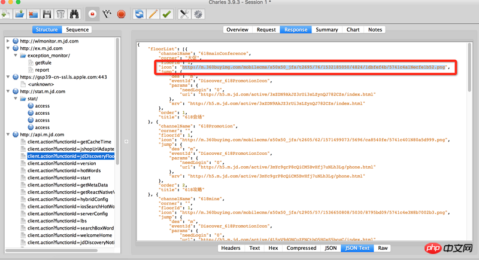Show response in Hex view
Image resolution: width=479 pixels, height=260 pixels.
[x=273, y=248]
